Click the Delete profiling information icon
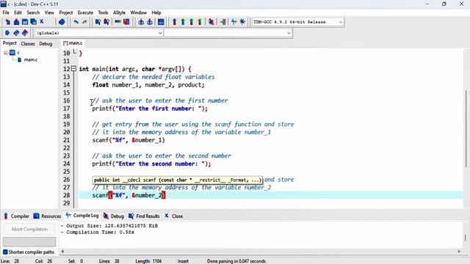470x264 pixels. click(242, 22)
